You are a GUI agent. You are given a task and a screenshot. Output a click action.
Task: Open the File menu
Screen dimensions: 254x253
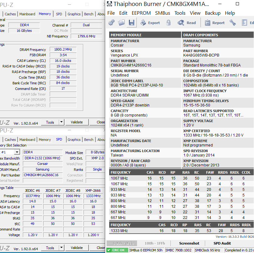[x=111, y=13]
